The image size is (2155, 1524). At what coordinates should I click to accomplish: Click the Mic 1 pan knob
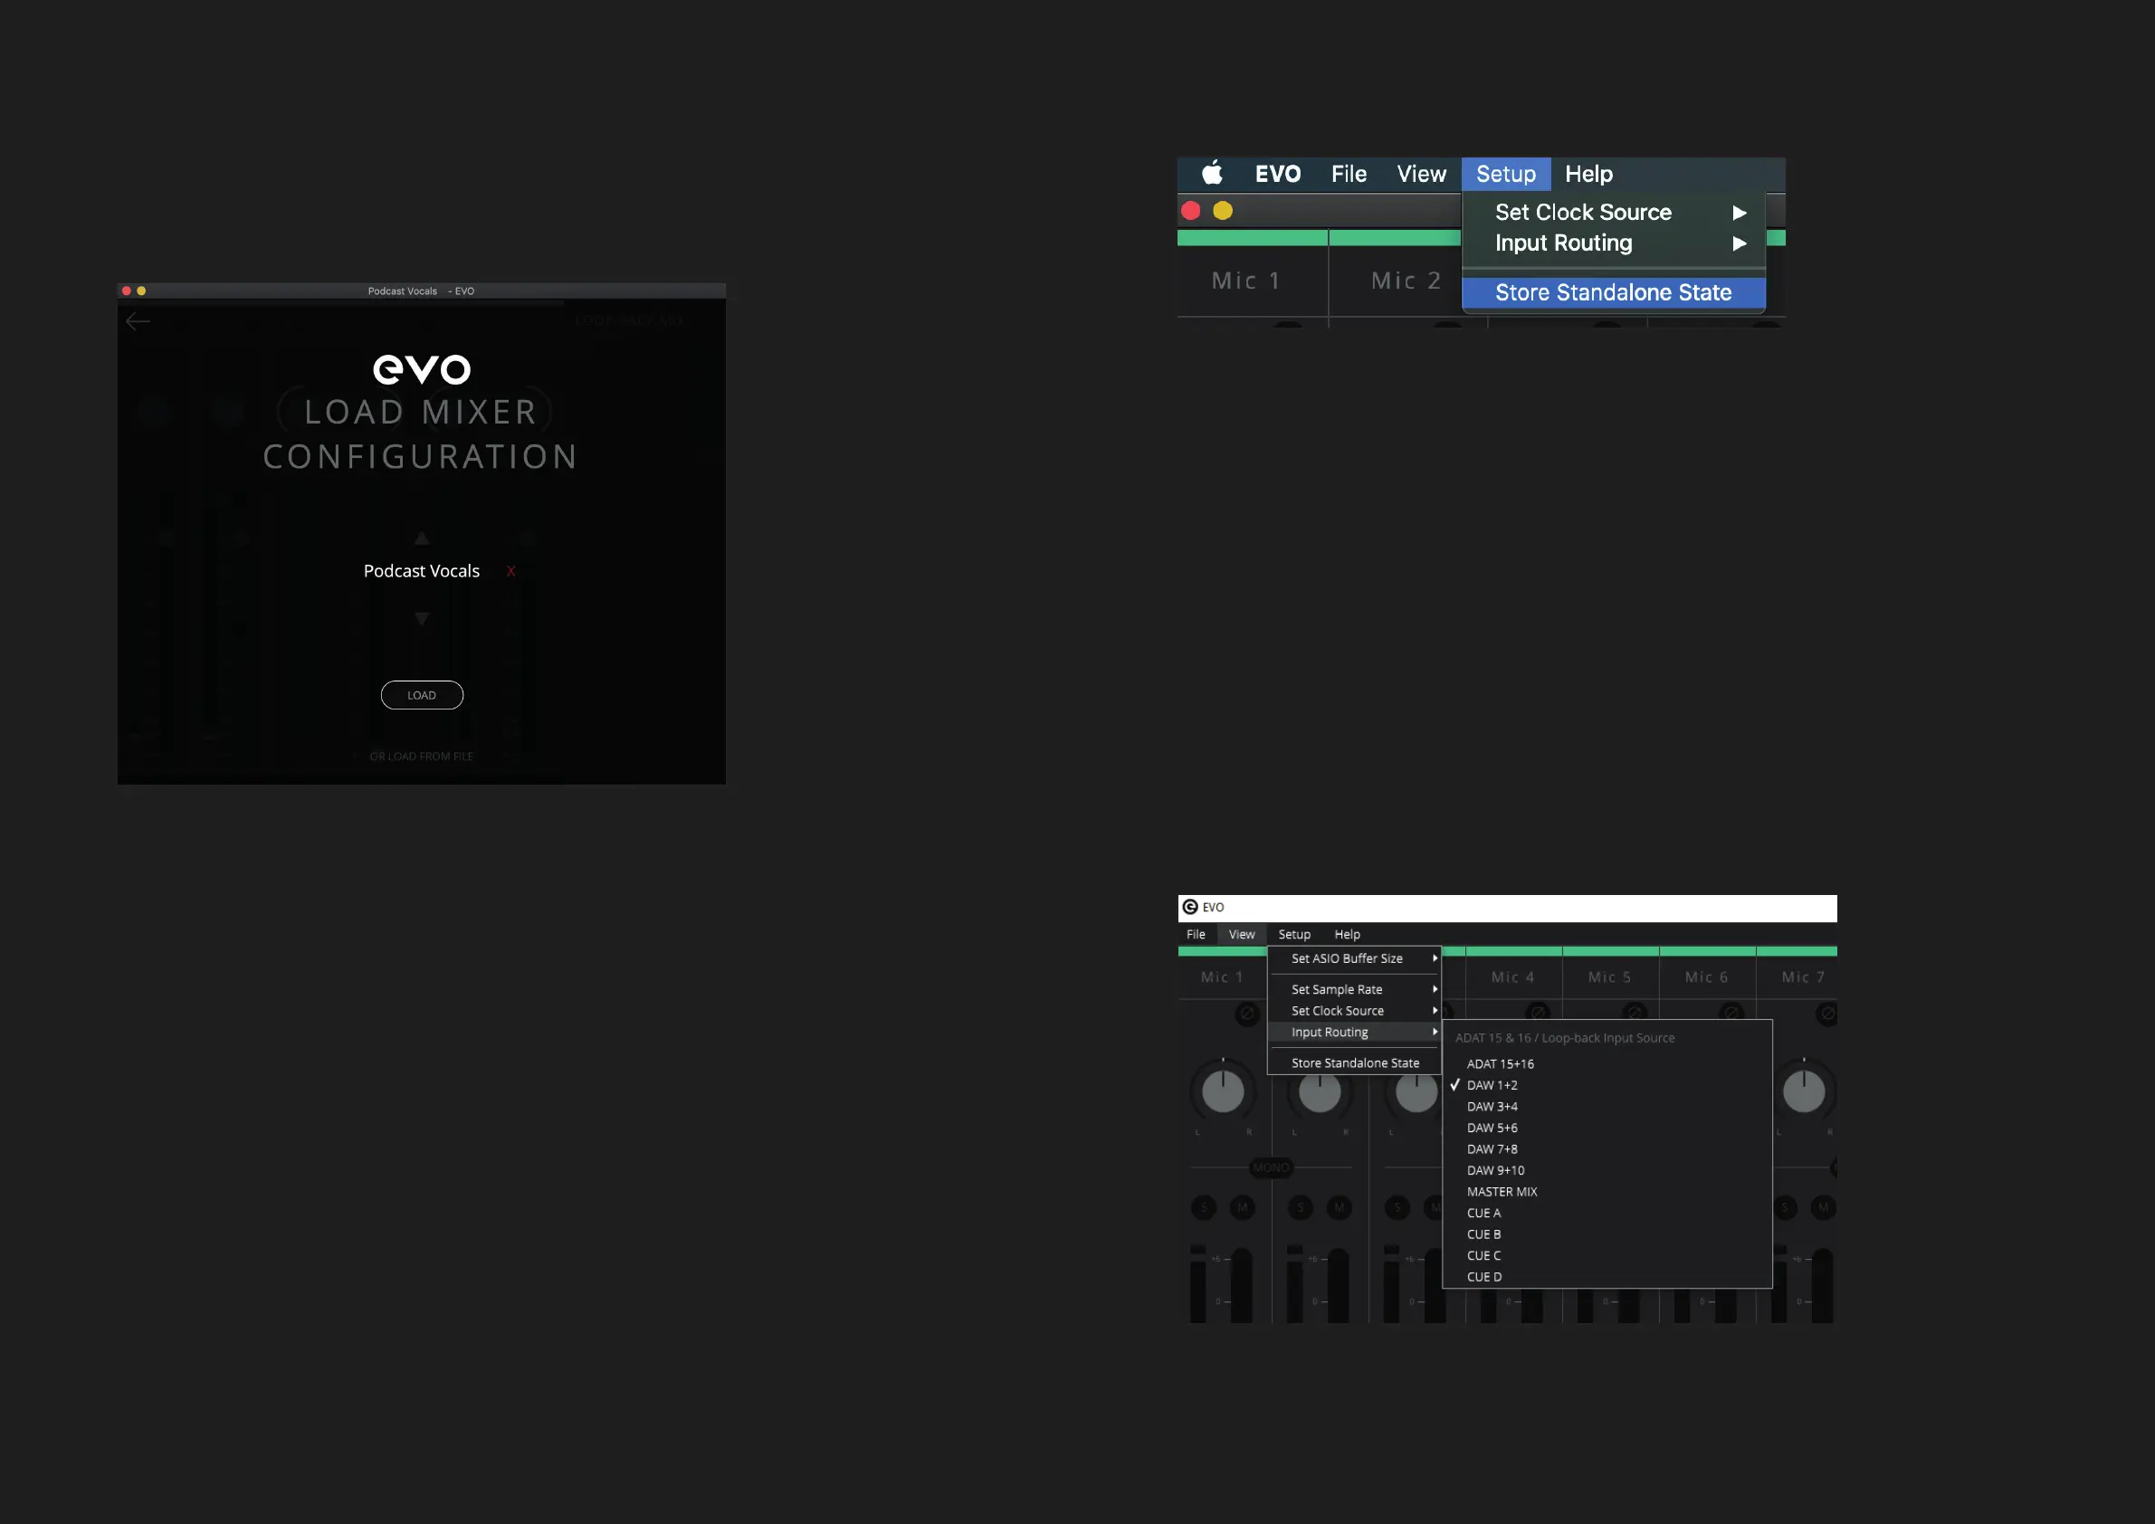click(1222, 1091)
